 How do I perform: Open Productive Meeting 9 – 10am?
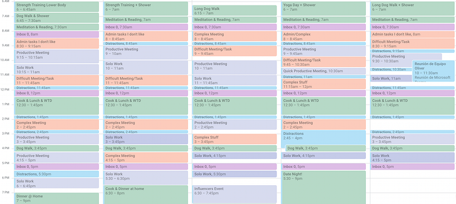(x=146, y=53)
